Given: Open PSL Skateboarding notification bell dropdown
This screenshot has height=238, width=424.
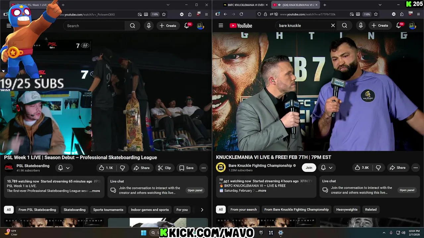Looking at the screenshot, I should [64, 168].
